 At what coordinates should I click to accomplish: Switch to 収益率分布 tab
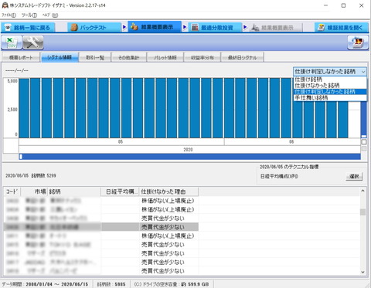click(203, 57)
